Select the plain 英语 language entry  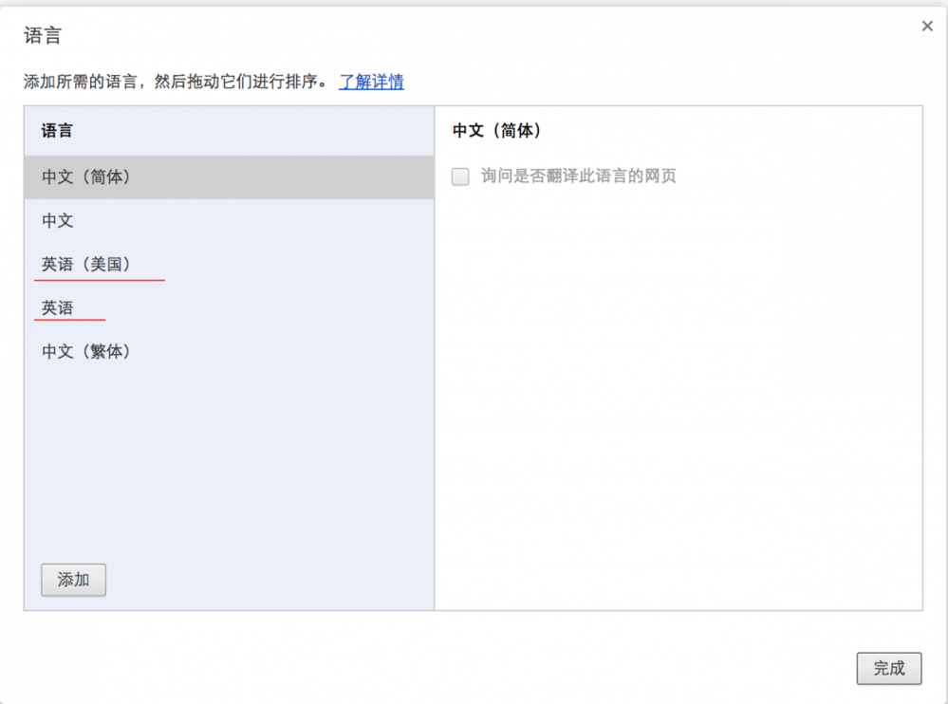tap(58, 308)
